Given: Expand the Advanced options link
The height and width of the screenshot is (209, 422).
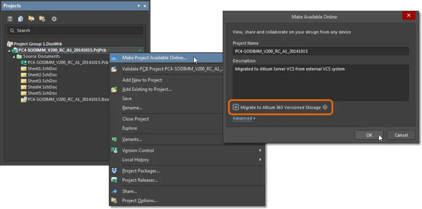Looking at the screenshot, I should coord(244,118).
